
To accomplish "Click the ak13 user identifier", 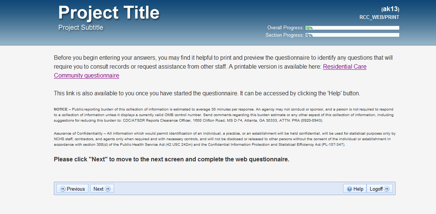I will pos(390,9).
